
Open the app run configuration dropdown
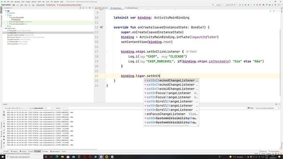coord(219,5)
